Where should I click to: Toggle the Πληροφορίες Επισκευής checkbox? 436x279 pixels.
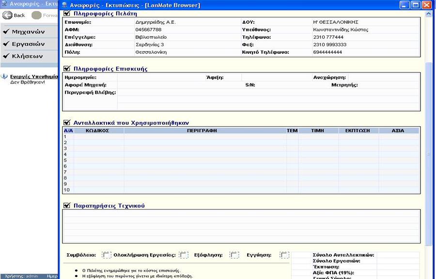pyautogui.click(x=67, y=68)
